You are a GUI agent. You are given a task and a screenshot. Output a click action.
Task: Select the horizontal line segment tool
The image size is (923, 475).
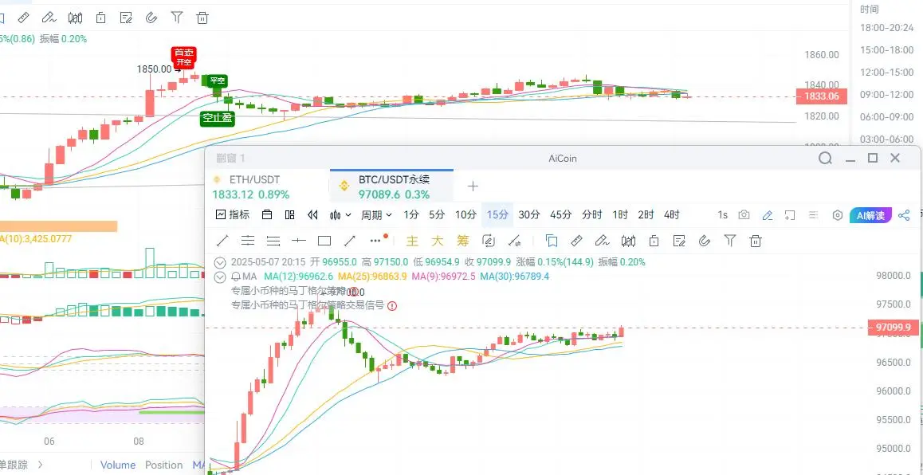299,240
